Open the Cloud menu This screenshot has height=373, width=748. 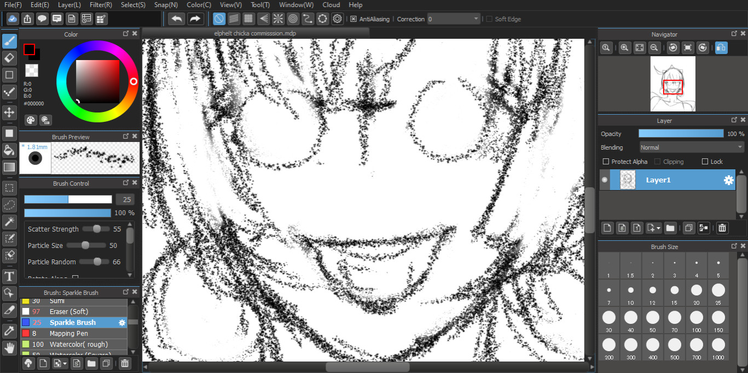[331, 5]
